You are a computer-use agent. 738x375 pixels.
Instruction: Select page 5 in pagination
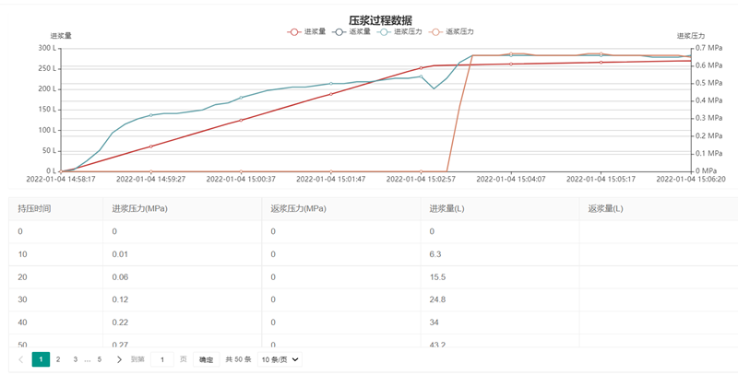coord(100,359)
